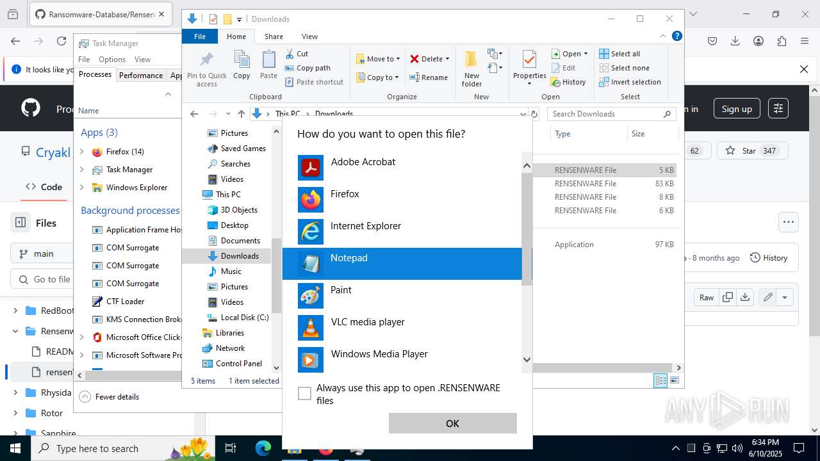Expand the Firefox (14) process group

81,152
